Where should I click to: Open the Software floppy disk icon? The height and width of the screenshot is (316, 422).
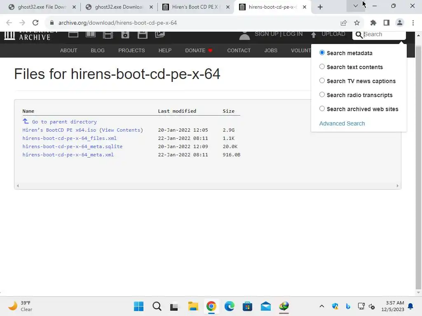(x=142, y=35)
